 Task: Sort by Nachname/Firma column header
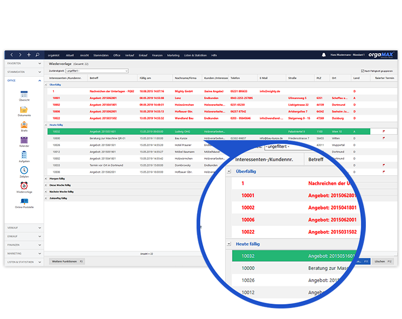click(x=187, y=78)
